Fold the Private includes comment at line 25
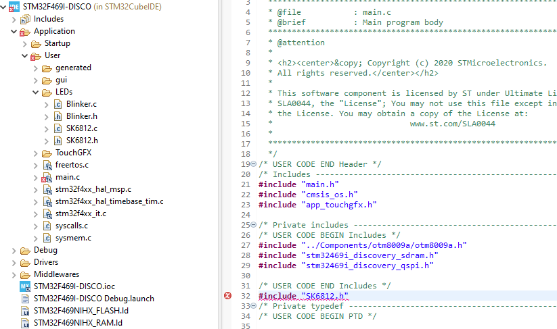This screenshot has height=329, width=557. pyautogui.click(x=253, y=225)
